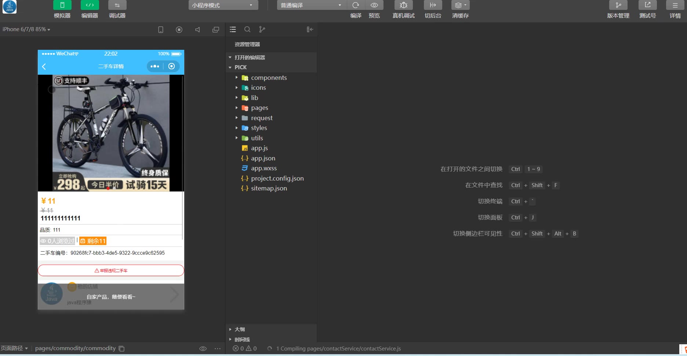
Task: Open the app.wxss file
Action: [x=271, y=168]
